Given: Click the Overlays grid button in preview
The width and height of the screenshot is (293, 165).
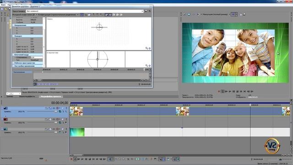Looking at the screenshot, I should 233,14.
